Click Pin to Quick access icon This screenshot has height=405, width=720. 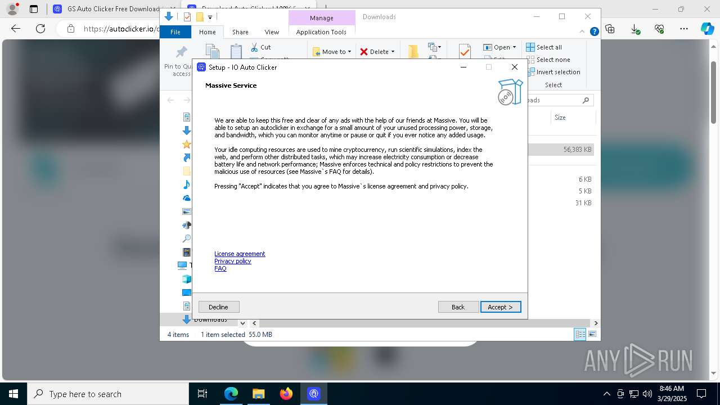tap(181, 52)
